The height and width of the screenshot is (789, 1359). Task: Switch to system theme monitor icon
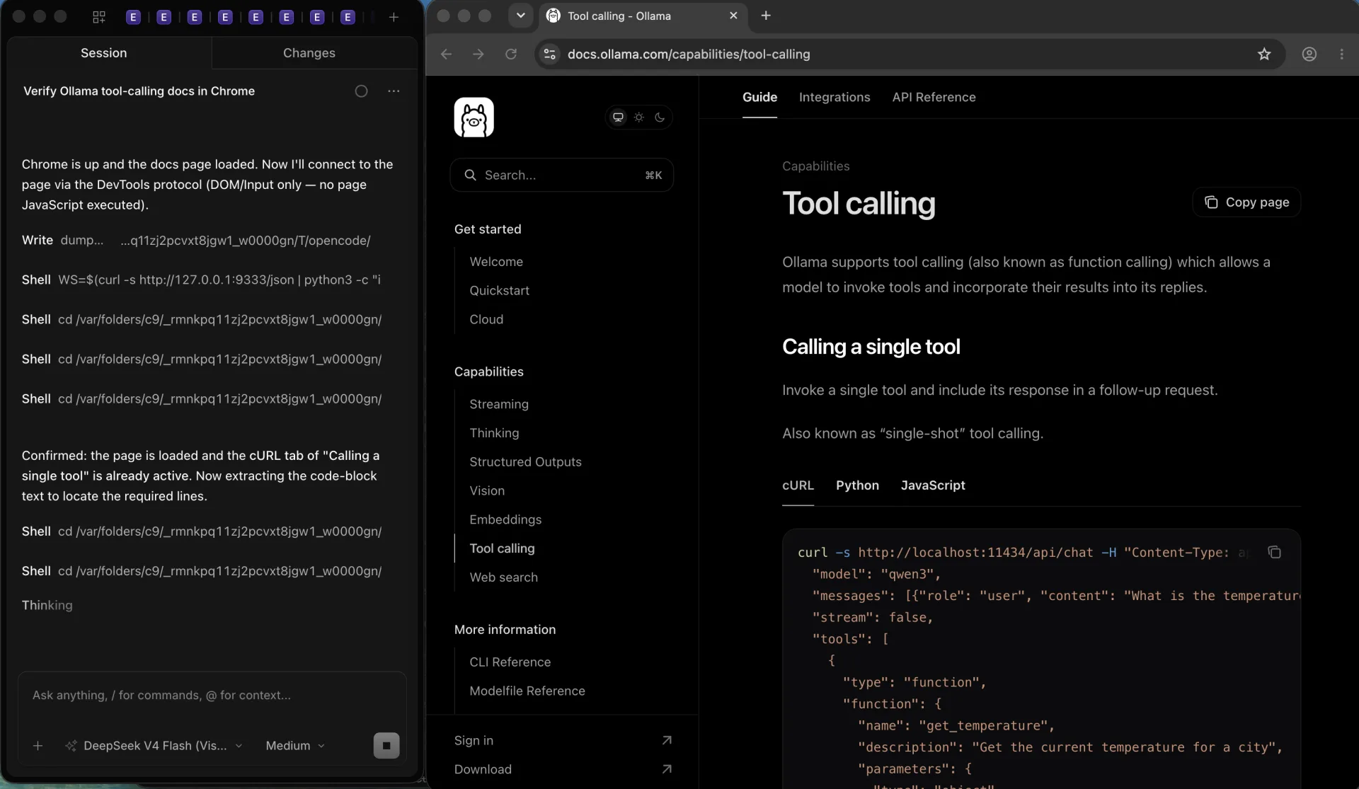click(618, 117)
